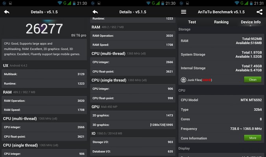The height and width of the screenshot is (157, 266).
Task: Tap the picture notification icon on middle screen's status bar
Action: pyautogui.click(x=99, y=3)
